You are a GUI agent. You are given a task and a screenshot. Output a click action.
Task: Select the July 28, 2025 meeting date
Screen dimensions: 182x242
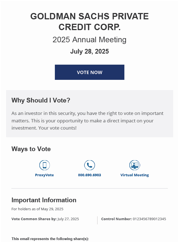point(89,52)
